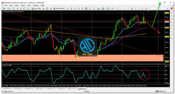
Task: Click the signals icon before AutoTrading
Action: pos(51,9)
